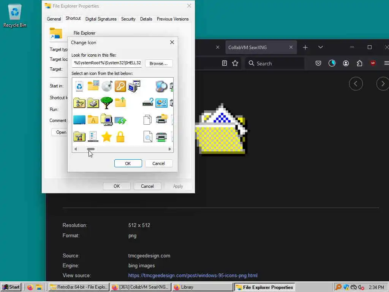Screen dimensions: 389x292
Task: Select the network computers folder icon
Action: [79, 103]
